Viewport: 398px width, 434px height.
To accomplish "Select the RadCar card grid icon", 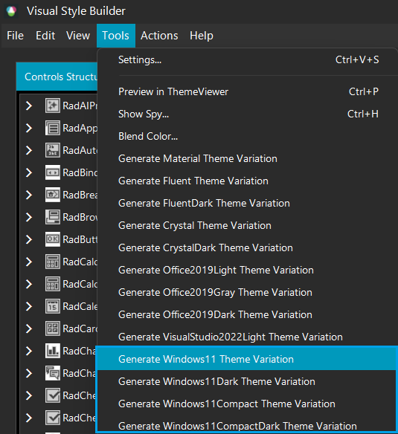I will point(53,328).
